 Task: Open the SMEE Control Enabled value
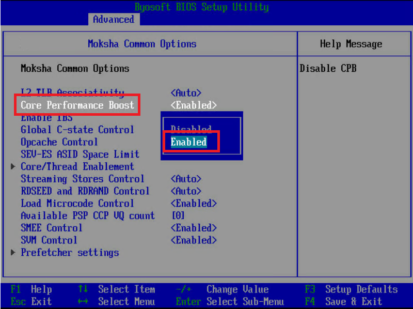(194, 228)
